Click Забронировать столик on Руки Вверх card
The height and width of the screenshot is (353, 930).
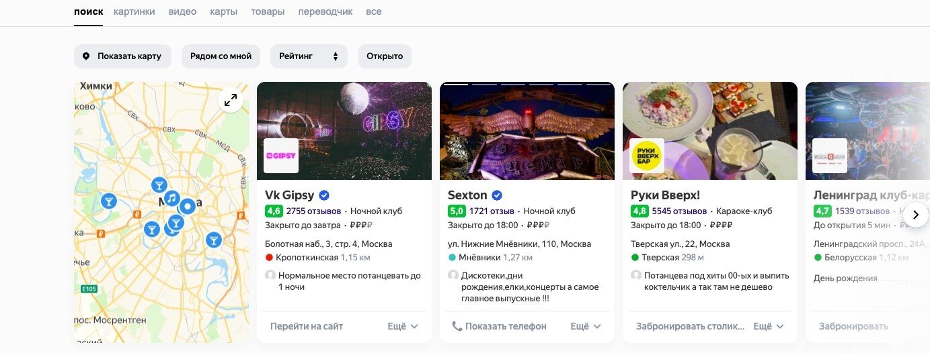pos(691,326)
